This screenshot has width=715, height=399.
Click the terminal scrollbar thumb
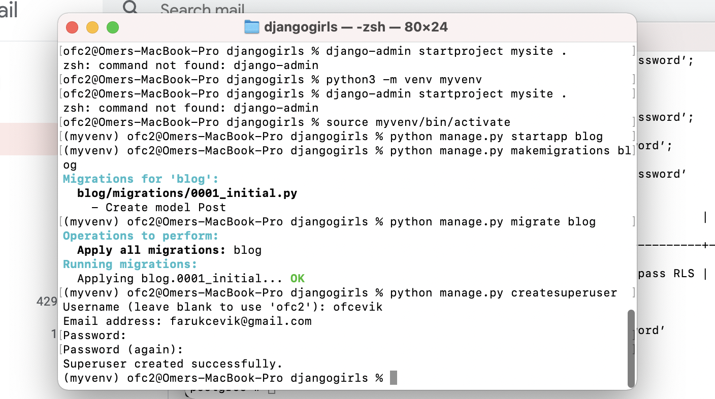pyautogui.click(x=631, y=348)
